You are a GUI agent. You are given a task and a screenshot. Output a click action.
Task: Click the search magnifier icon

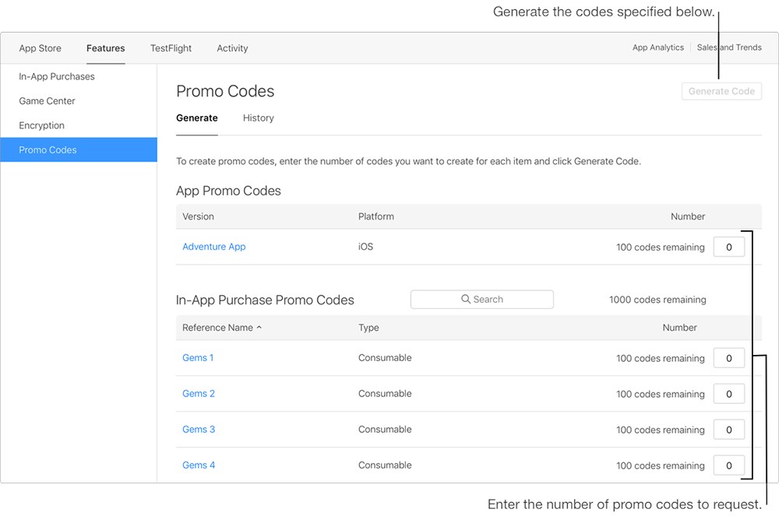[x=466, y=300]
